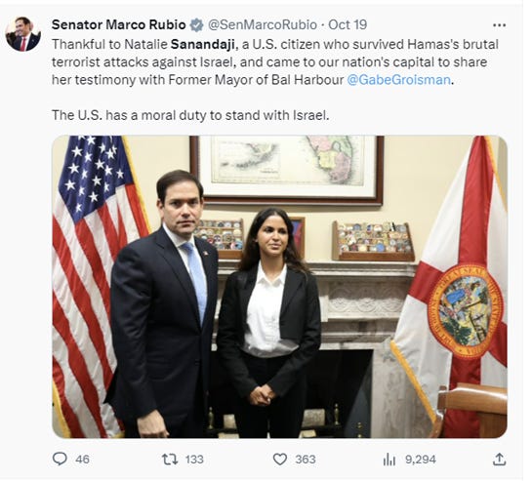Click the 363 likes count
The image size is (532, 481).
pyautogui.click(x=306, y=460)
